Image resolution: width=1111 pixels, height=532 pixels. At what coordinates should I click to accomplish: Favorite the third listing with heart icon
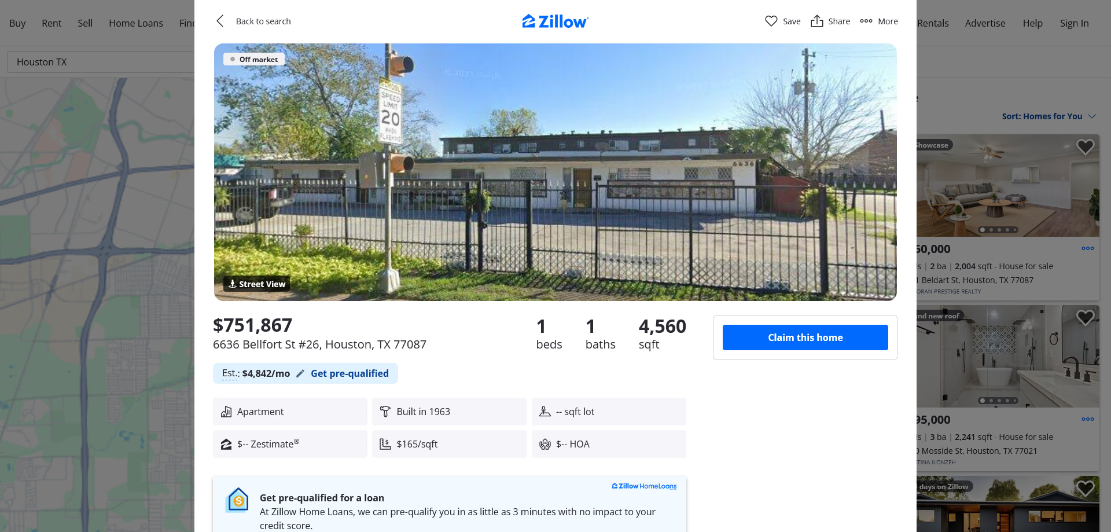[x=1085, y=489]
